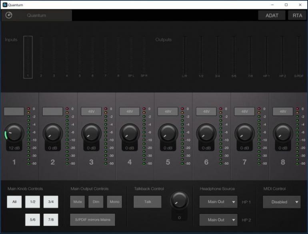The image size is (308, 234).
Task: Toggle 48V on channel 7
Action: click(x=244, y=112)
